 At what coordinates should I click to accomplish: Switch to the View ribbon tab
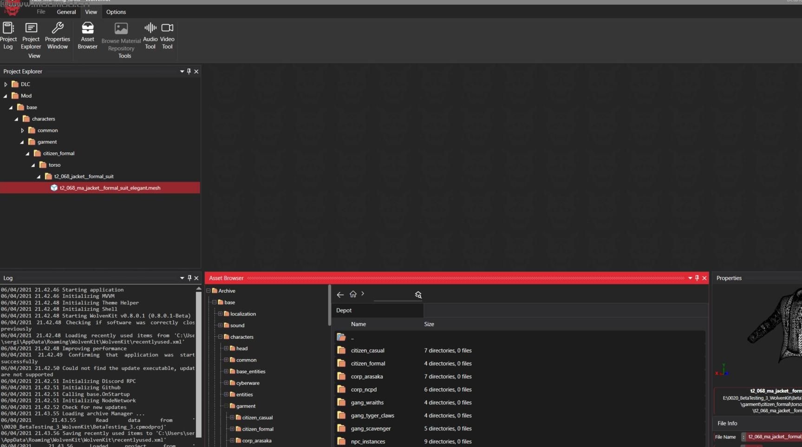tap(91, 12)
